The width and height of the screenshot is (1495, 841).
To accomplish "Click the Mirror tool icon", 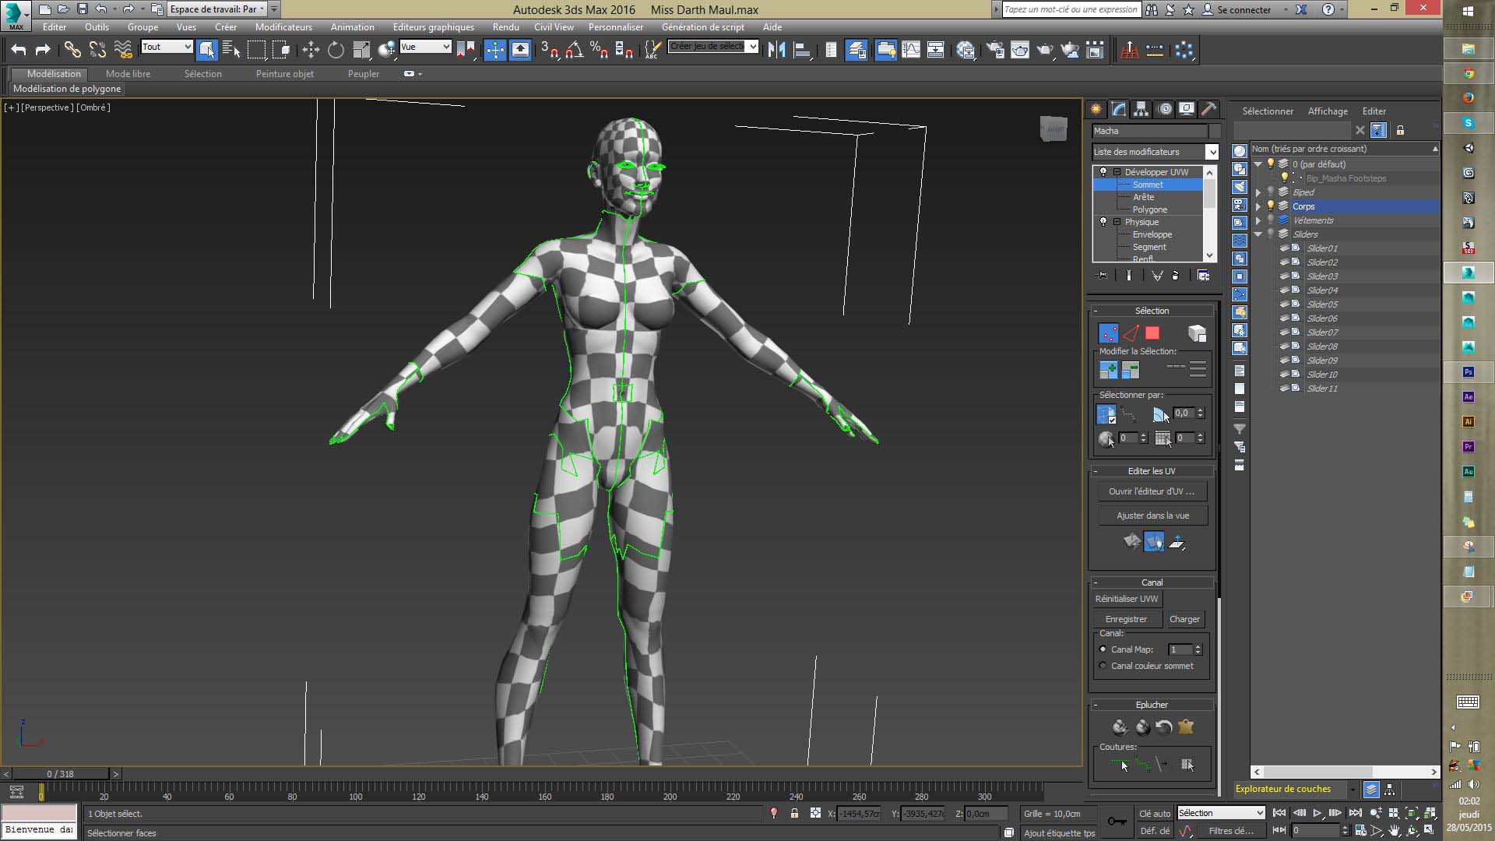I will pos(776,51).
